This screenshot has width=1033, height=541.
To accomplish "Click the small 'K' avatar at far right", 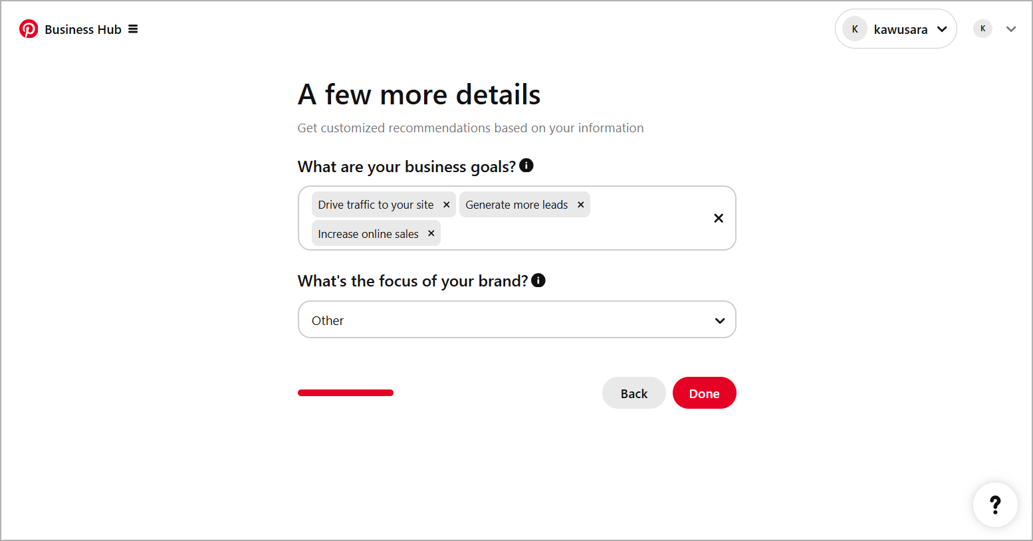I will coord(982,29).
